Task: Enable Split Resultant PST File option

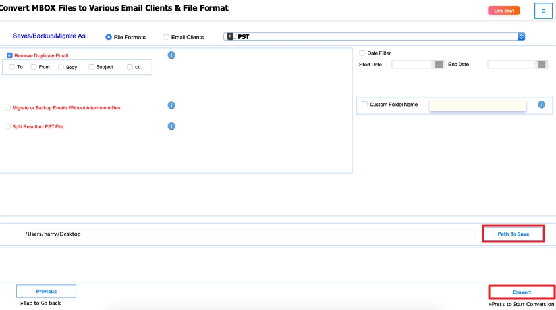Action: pyautogui.click(x=8, y=126)
